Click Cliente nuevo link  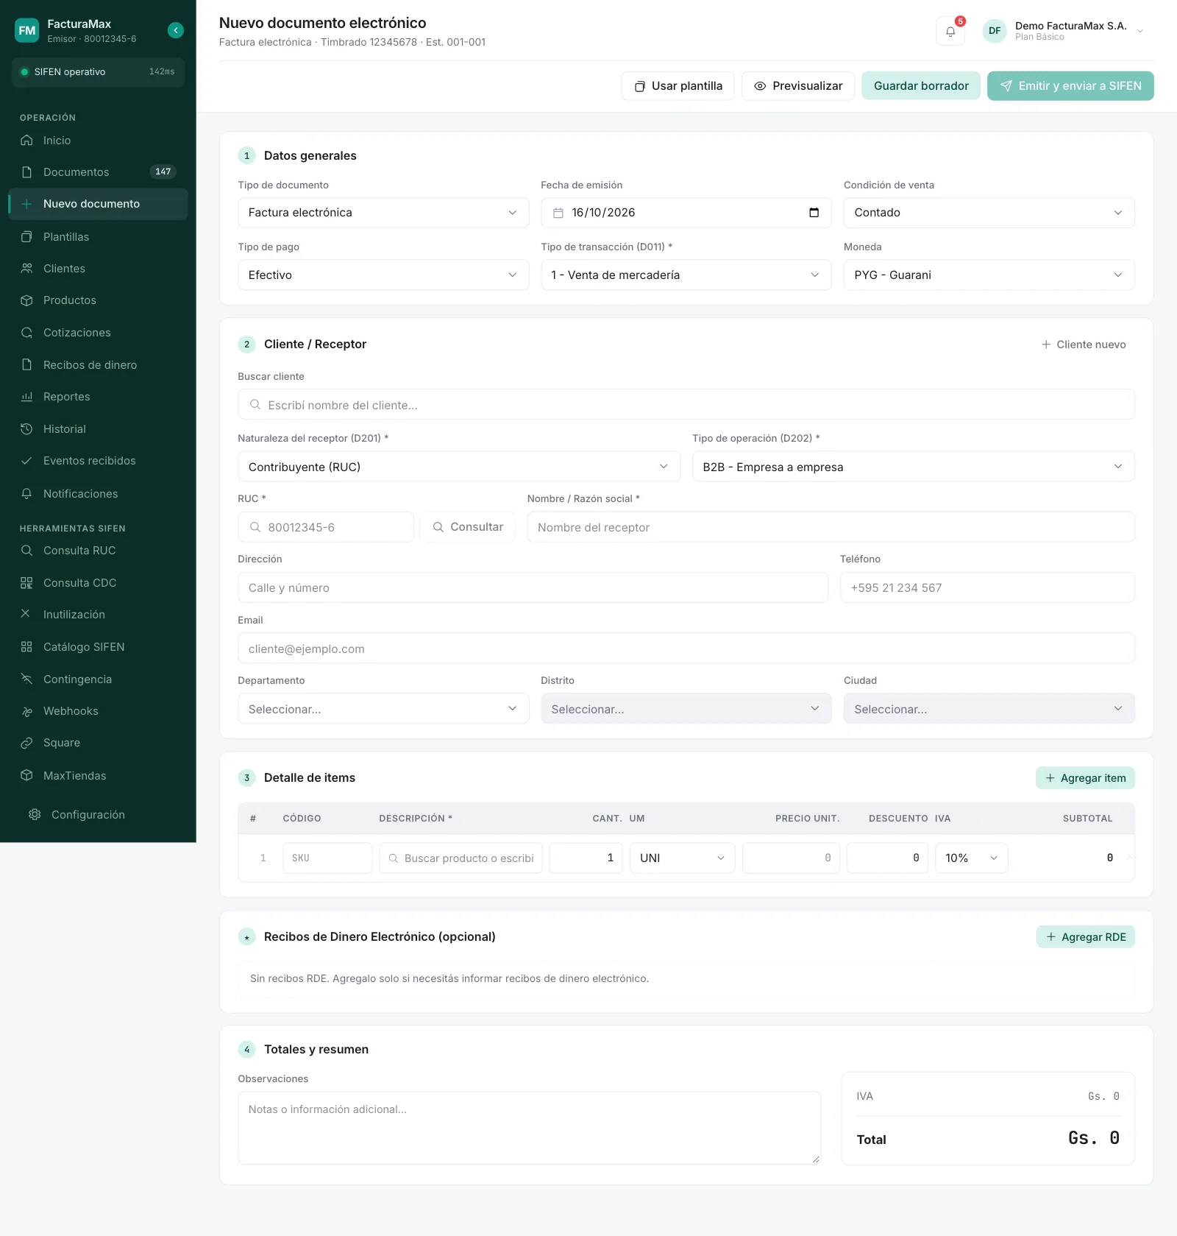1084,345
